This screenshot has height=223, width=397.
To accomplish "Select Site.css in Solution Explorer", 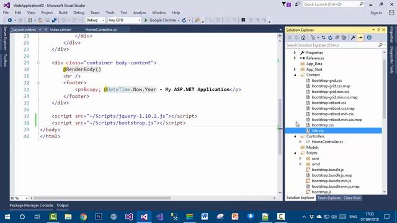I will pyautogui.click(x=318, y=131).
